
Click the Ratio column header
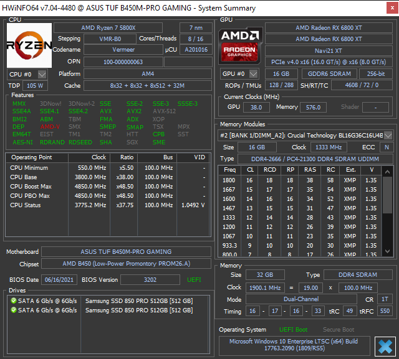tap(123, 157)
